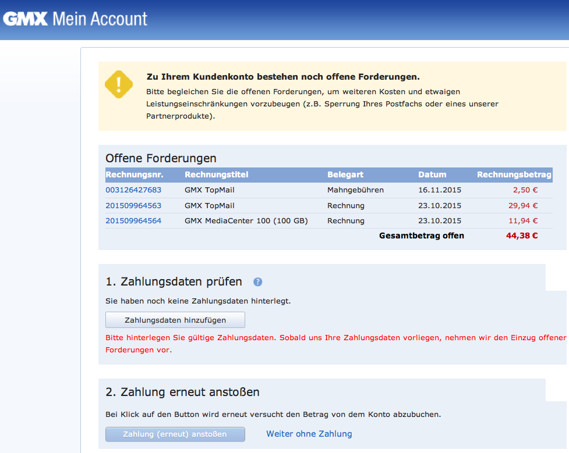Click the Rechnungsnr. column header

135,174
